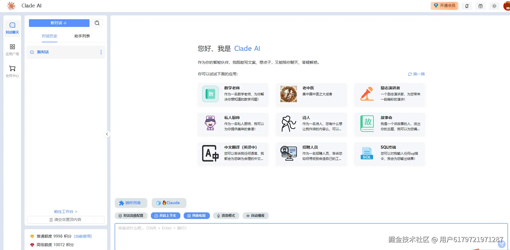
Task: Refresh suggestions with 换一换
Action: (x=416, y=74)
